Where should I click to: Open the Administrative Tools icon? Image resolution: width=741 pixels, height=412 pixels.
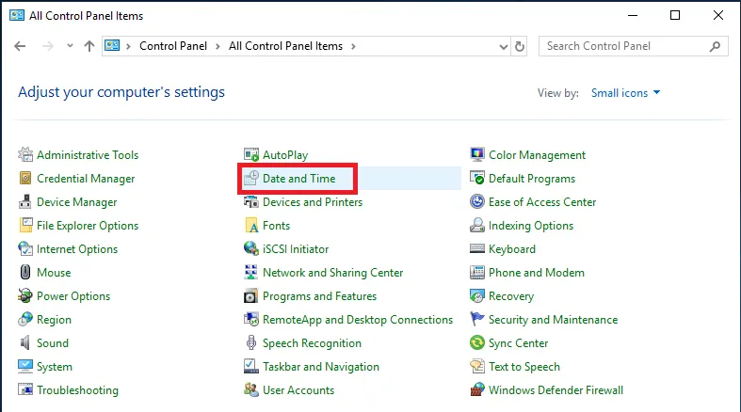click(25, 154)
